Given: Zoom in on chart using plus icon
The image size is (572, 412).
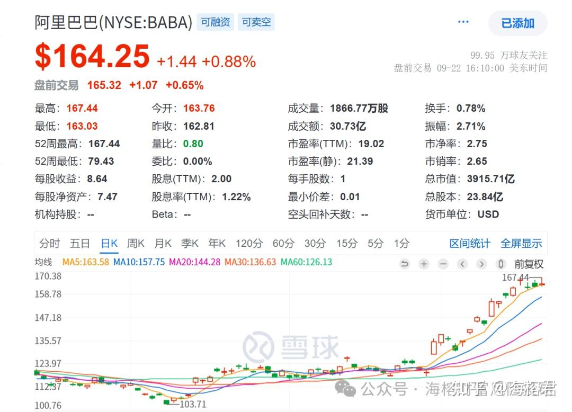Looking at the screenshot, I should 424,264.
